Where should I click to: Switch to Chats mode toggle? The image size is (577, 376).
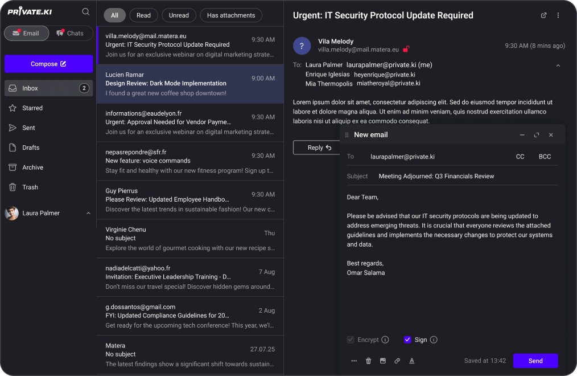coord(71,33)
